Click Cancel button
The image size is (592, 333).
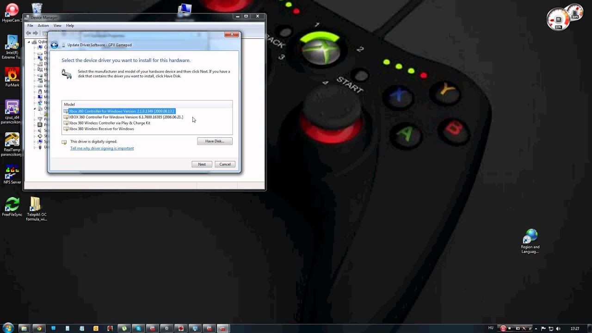point(225,164)
